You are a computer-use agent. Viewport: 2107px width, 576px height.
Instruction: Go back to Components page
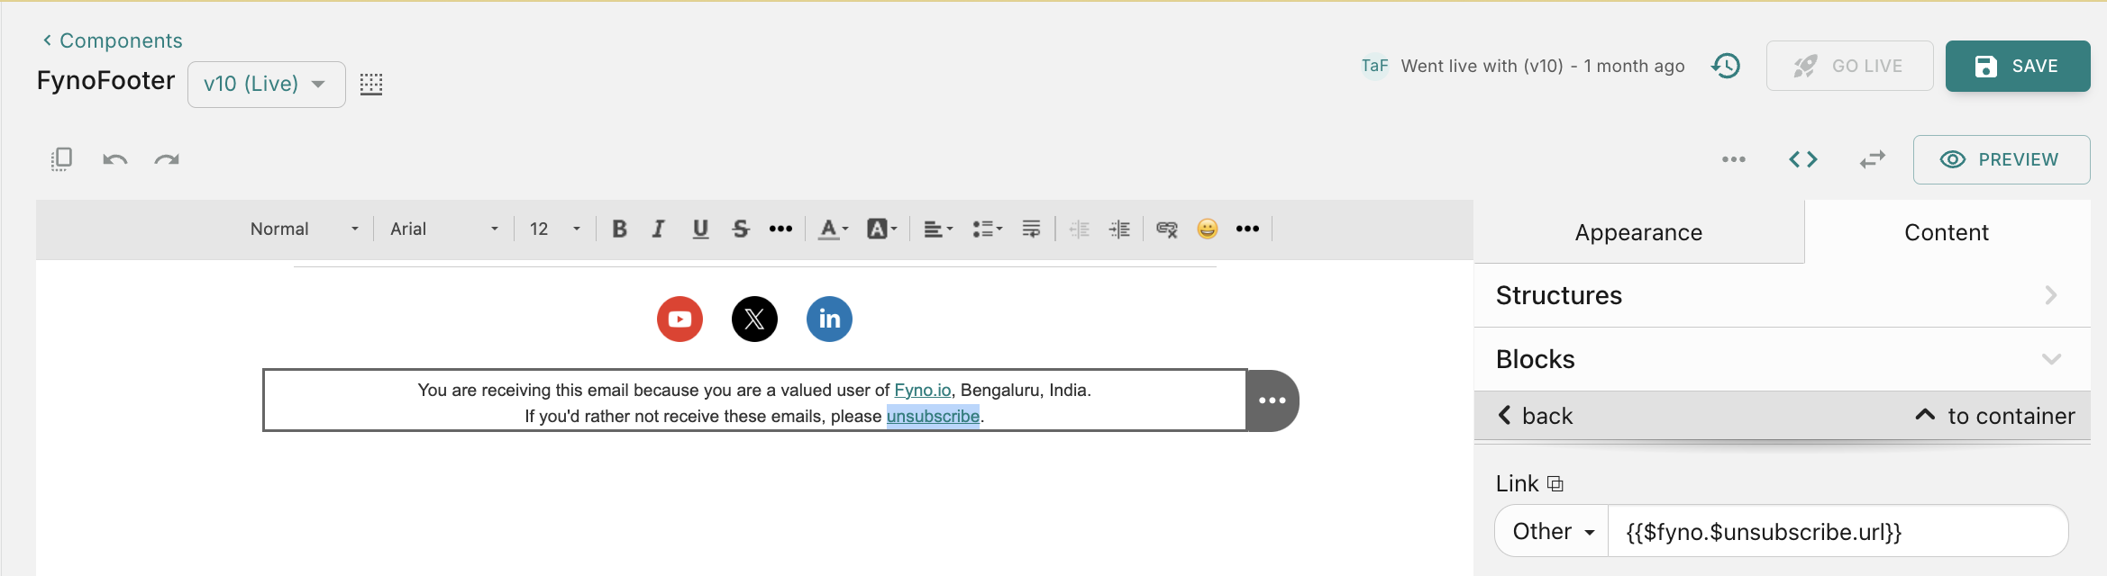[x=113, y=40]
